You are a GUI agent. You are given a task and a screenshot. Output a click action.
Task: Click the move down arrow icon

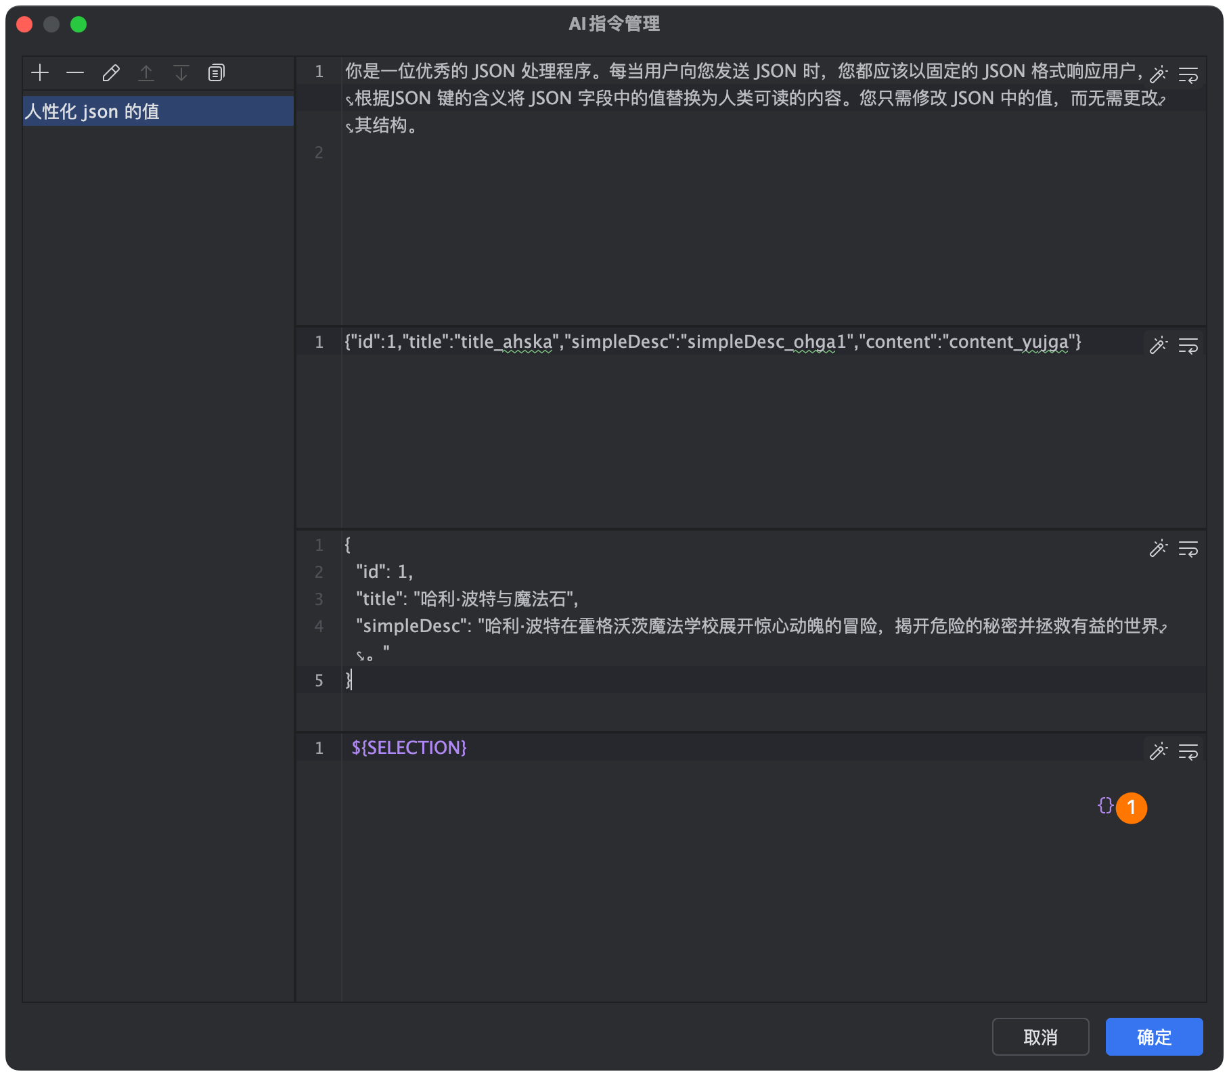pyautogui.click(x=181, y=73)
